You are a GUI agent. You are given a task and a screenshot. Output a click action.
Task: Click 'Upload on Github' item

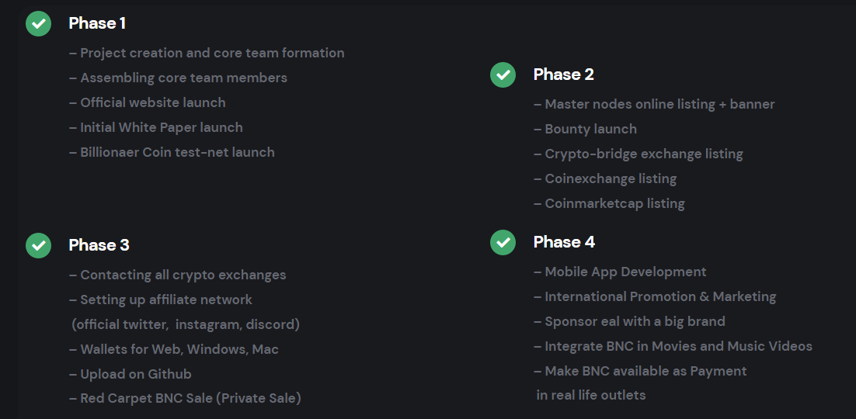tap(130, 374)
